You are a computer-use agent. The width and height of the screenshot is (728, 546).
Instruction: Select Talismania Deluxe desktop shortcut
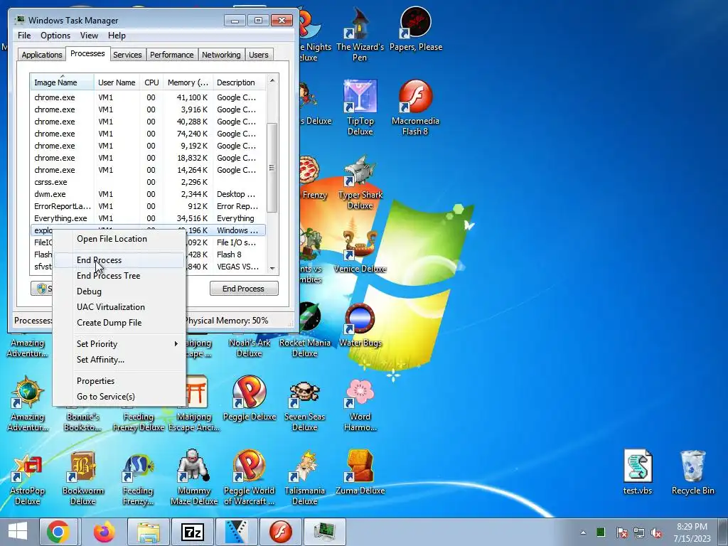[304, 477]
